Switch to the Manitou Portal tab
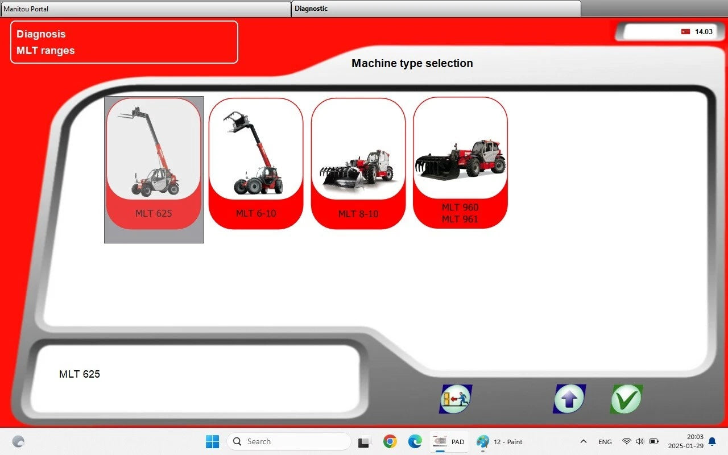Screen dimensions: 728x455 pyautogui.click(x=146, y=9)
